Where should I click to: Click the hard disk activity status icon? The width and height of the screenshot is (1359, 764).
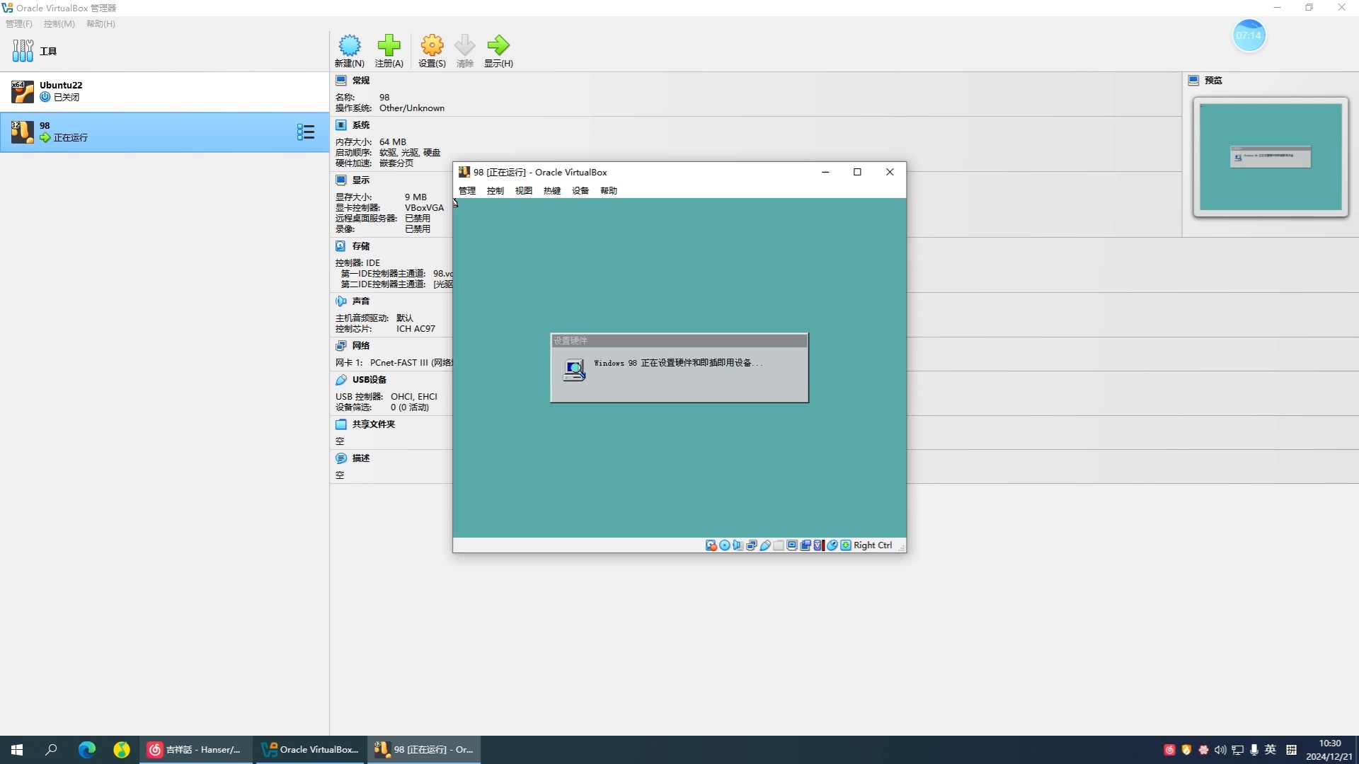(x=711, y=545)
